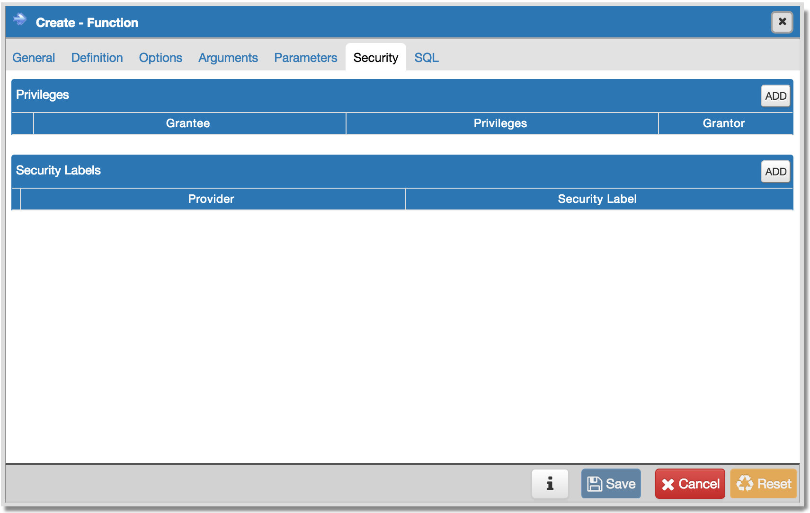Image resolution: width=810 pixels, height=513 pixels.
Task: Add a new row in Privileges section
Action: 775,96
